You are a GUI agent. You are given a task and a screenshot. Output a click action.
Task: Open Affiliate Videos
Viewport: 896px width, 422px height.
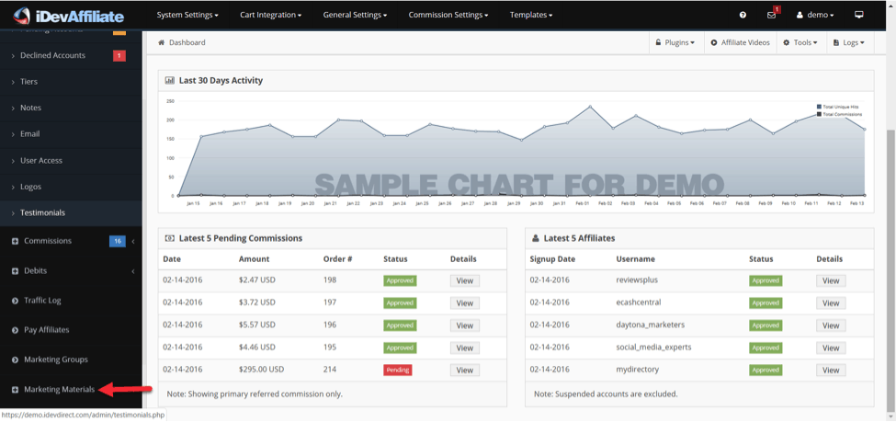tap(740, 43)
